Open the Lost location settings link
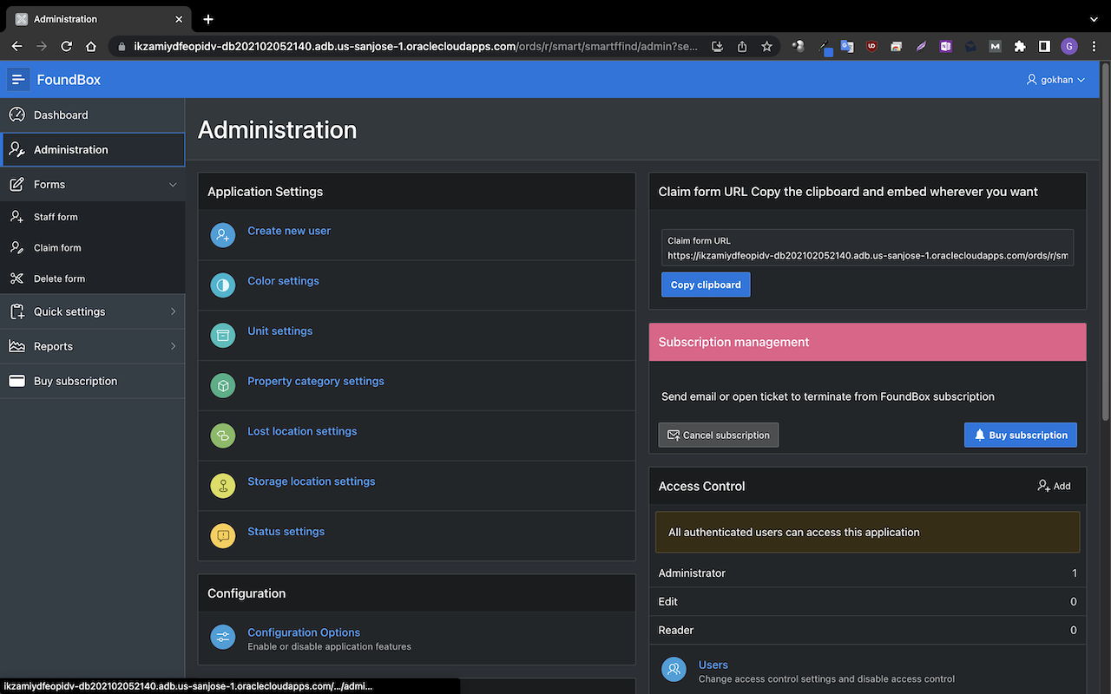The image size is (1111, 694). [x=302, y=431]
